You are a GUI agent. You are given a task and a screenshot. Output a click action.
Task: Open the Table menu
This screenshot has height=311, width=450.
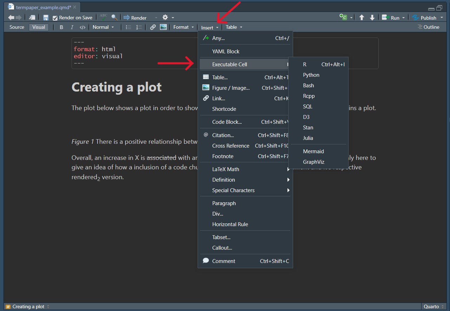pos(234,27)
